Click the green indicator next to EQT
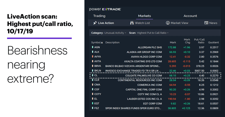This screenshot has height=117, width=225. (93, 103)
